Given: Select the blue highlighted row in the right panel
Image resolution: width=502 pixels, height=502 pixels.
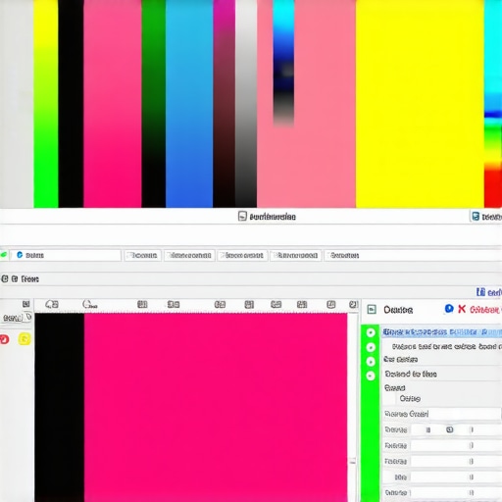Looking at the screenshot, I should 442,332.
